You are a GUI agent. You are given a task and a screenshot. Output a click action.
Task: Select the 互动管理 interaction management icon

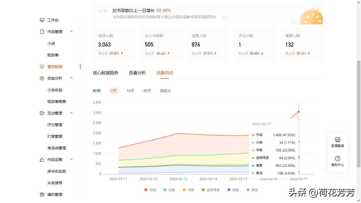(x=42, y=113)
